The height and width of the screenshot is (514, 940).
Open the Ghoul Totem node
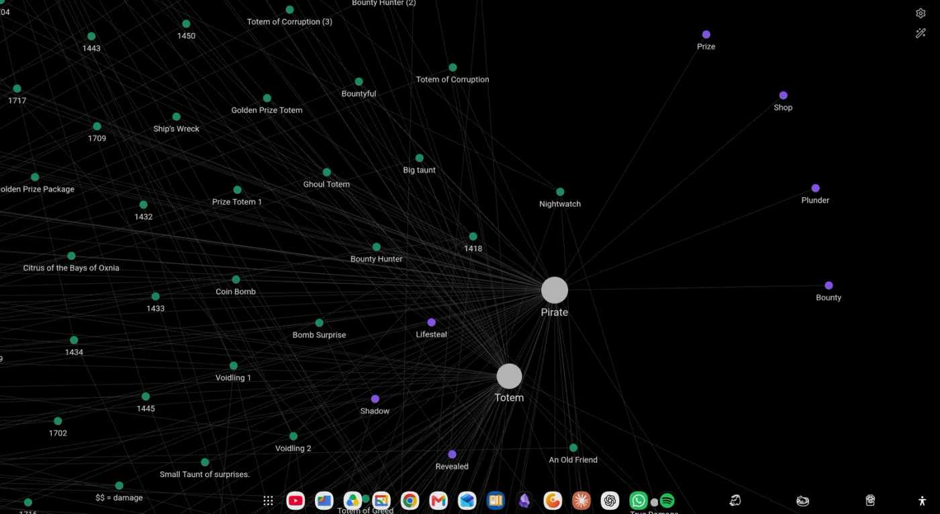pyautogui.click(x=326, y=172)
